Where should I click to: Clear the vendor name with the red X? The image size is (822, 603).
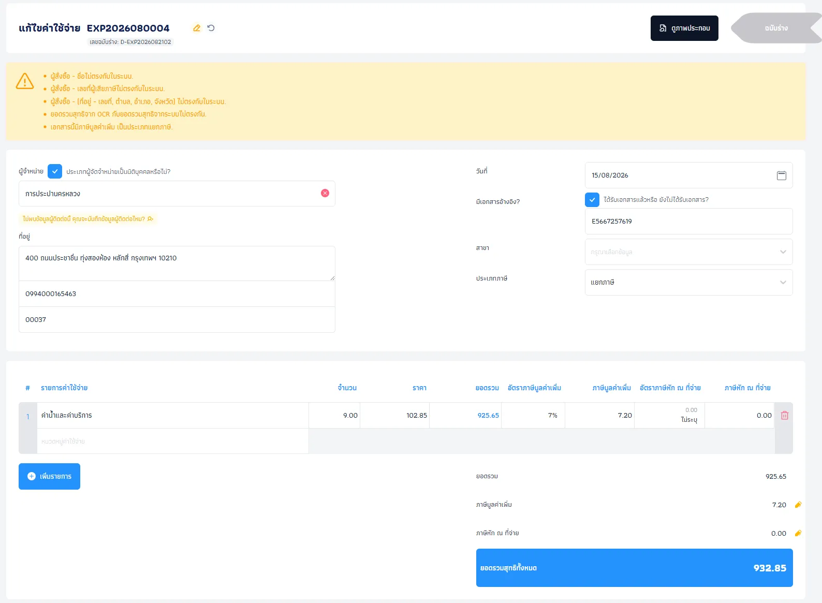(x=325, y=193)
